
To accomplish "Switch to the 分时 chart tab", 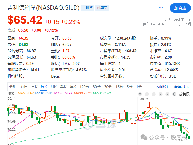I will [x=13, y=87].
